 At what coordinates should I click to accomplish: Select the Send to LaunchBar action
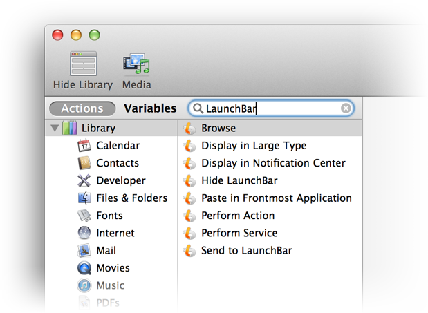point(247,250)
